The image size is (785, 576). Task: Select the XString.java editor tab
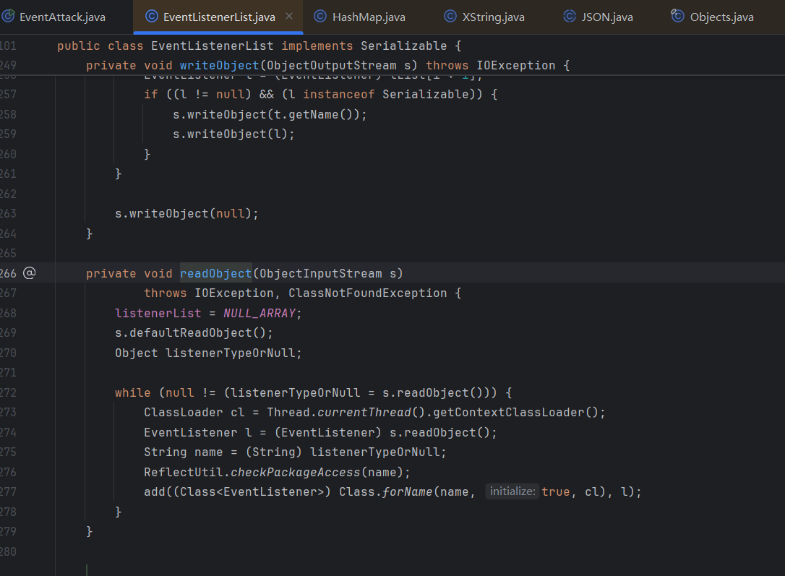coord(493,17)
